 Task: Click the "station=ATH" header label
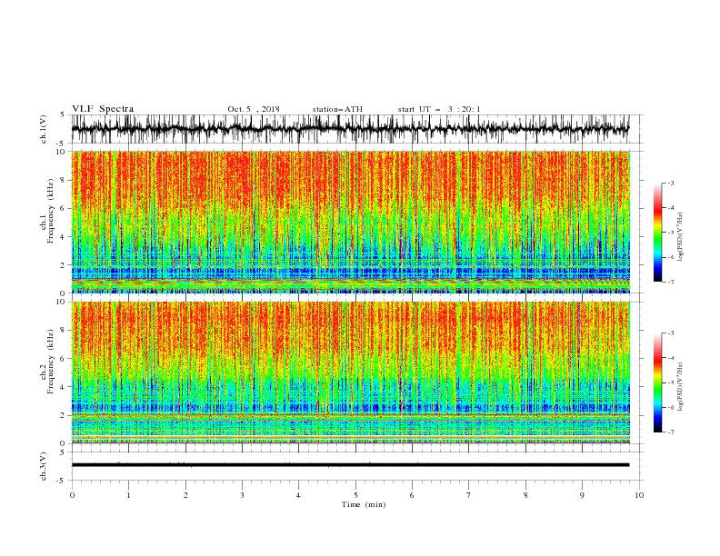click(x=337, y=109)
